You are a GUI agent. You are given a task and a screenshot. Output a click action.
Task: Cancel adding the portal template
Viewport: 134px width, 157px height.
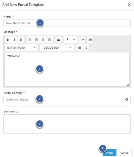pyautogui.click(x=125, y=152)
